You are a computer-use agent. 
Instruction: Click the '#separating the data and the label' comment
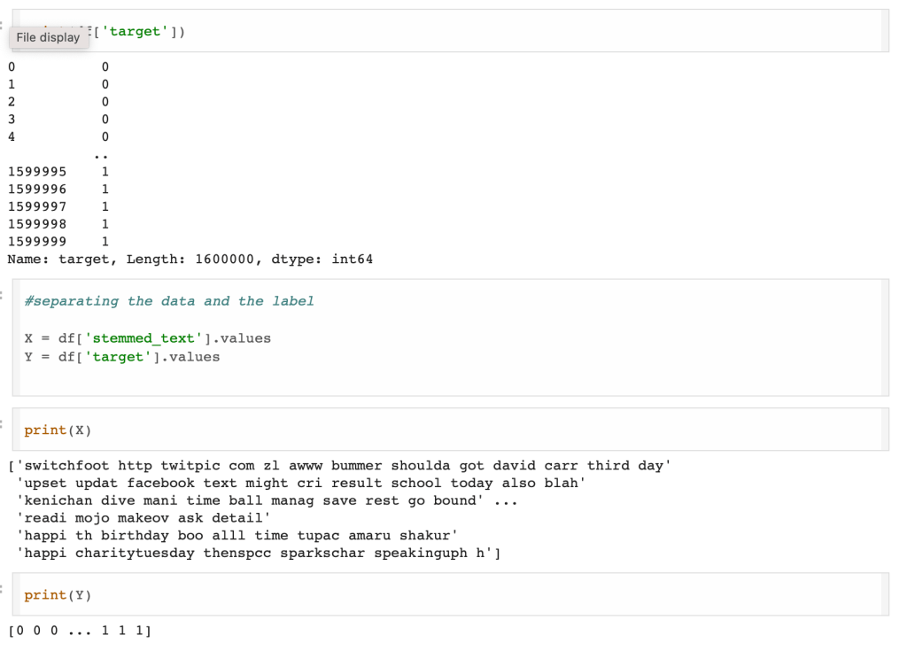click(169, 301)
